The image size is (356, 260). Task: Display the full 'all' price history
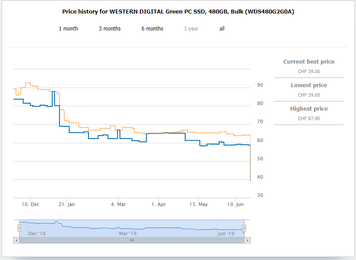pos(222,29)
